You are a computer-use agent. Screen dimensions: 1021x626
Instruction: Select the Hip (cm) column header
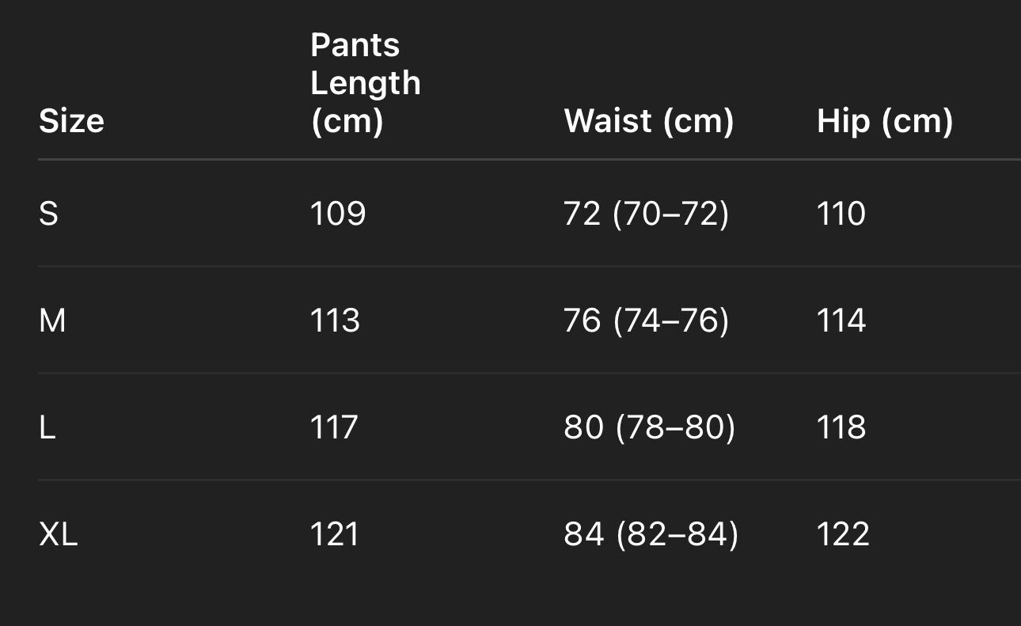884,122
